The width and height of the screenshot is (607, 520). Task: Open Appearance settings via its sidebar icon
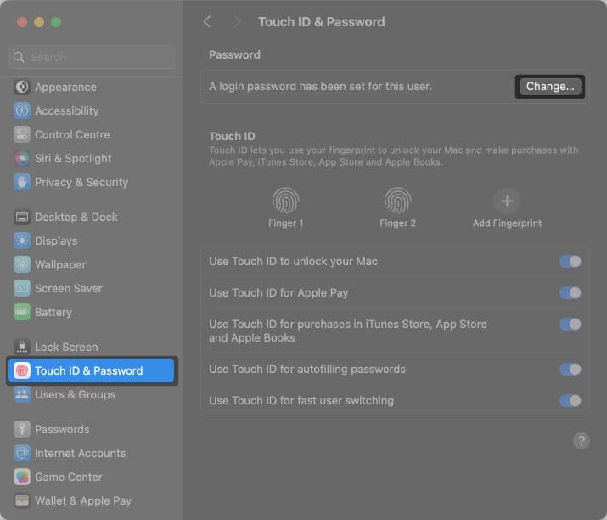coord(22,87)
